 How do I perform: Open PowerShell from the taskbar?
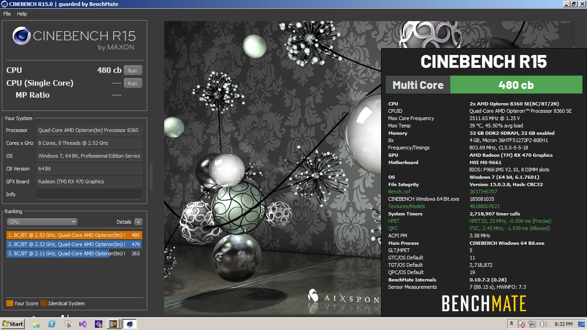[52, 324]
